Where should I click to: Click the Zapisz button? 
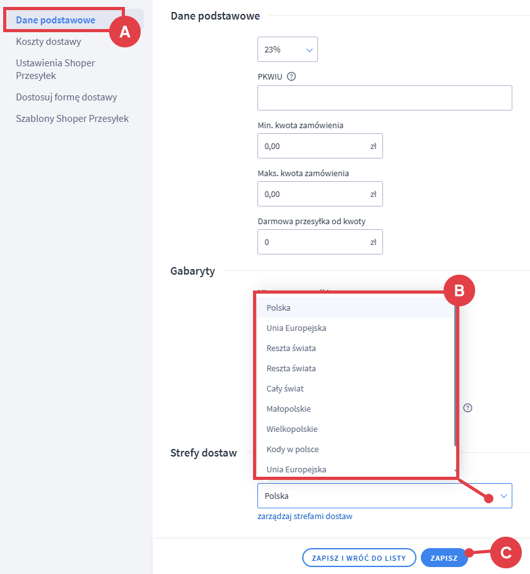pos(444,558)
